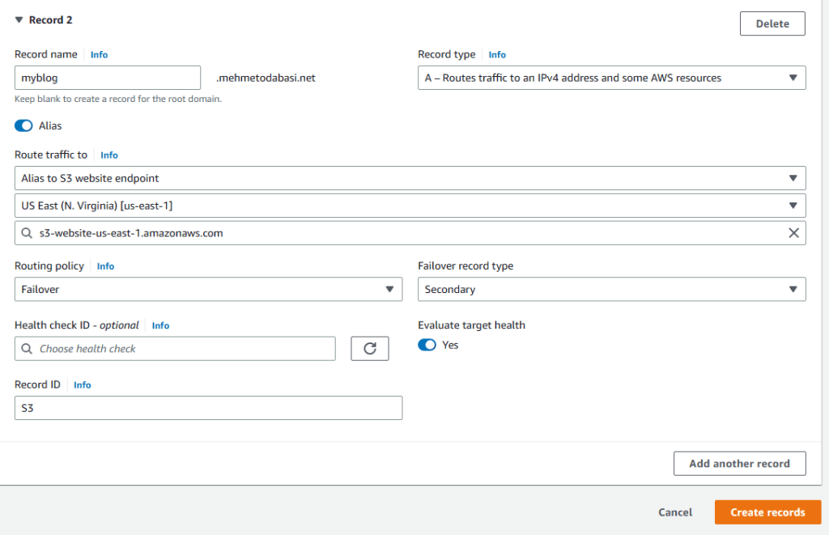This screenshot has height=535, width=829.
Task: Click the Create records button
Action: pyautogui.click(x=767, y=512)
